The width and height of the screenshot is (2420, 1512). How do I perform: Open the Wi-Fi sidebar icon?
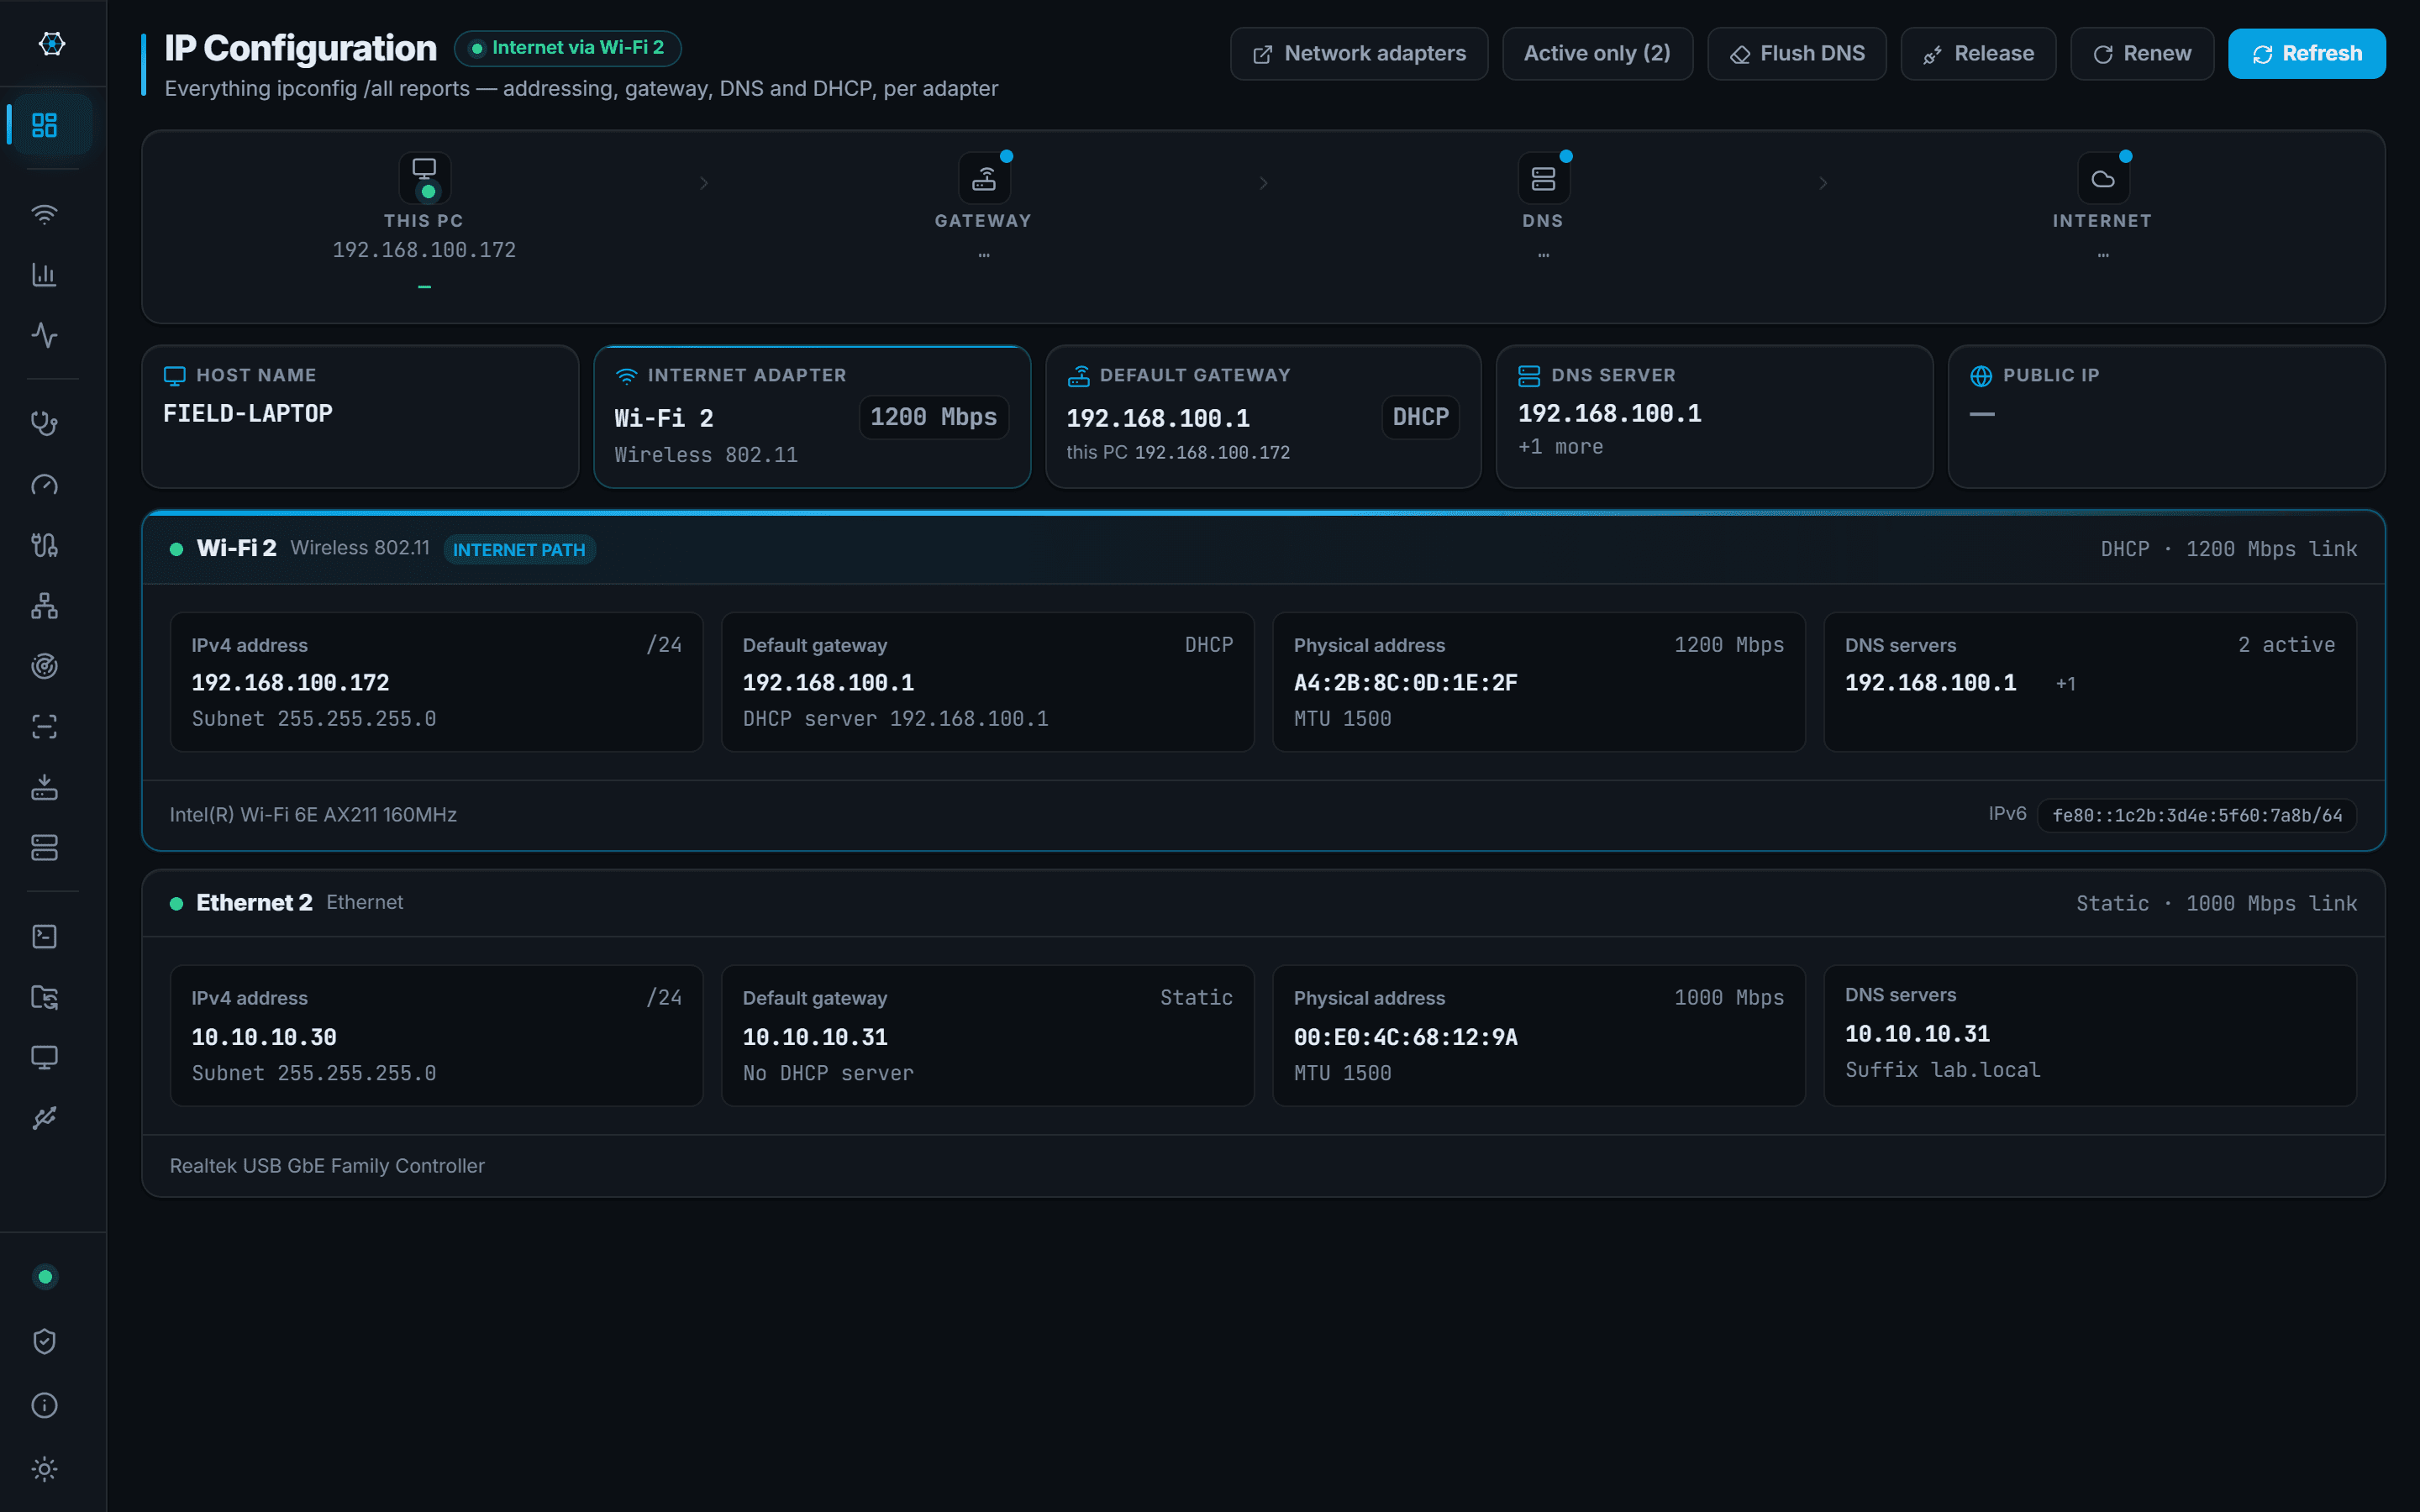tap(45, 214)
